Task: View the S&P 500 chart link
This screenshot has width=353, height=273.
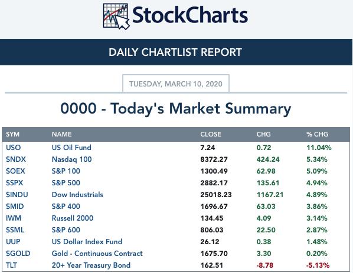Action: 66,182
